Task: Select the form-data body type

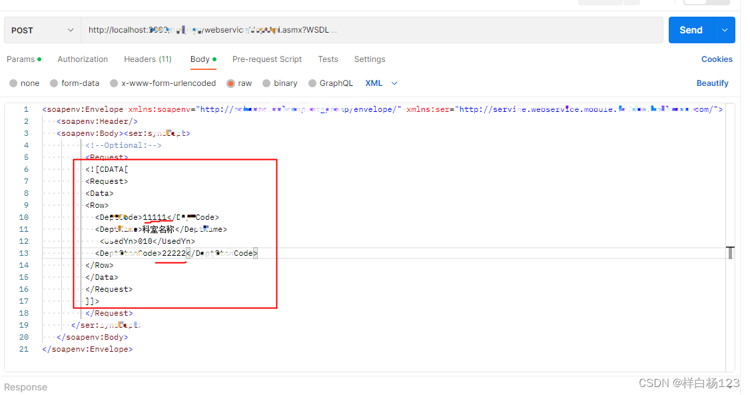Action: [74, 83]
